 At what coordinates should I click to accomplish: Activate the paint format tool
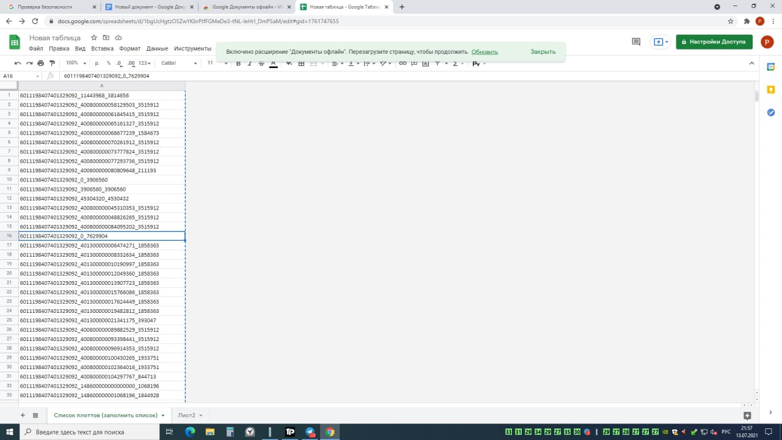point(52,63)
